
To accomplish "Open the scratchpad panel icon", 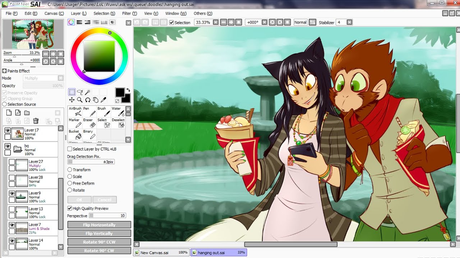I will tap(112, 22).
